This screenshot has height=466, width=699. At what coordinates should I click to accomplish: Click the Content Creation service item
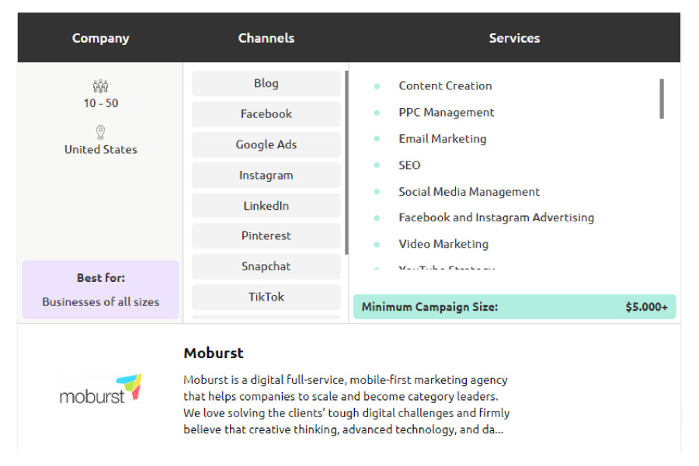coord(445,85)
